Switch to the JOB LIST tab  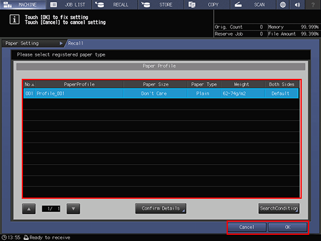tap(69, 4)
